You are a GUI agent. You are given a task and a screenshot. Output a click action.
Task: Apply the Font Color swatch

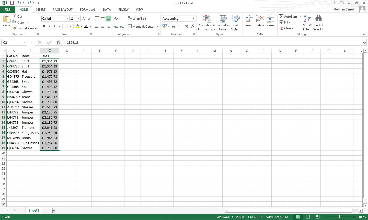[x=86, y=26]
